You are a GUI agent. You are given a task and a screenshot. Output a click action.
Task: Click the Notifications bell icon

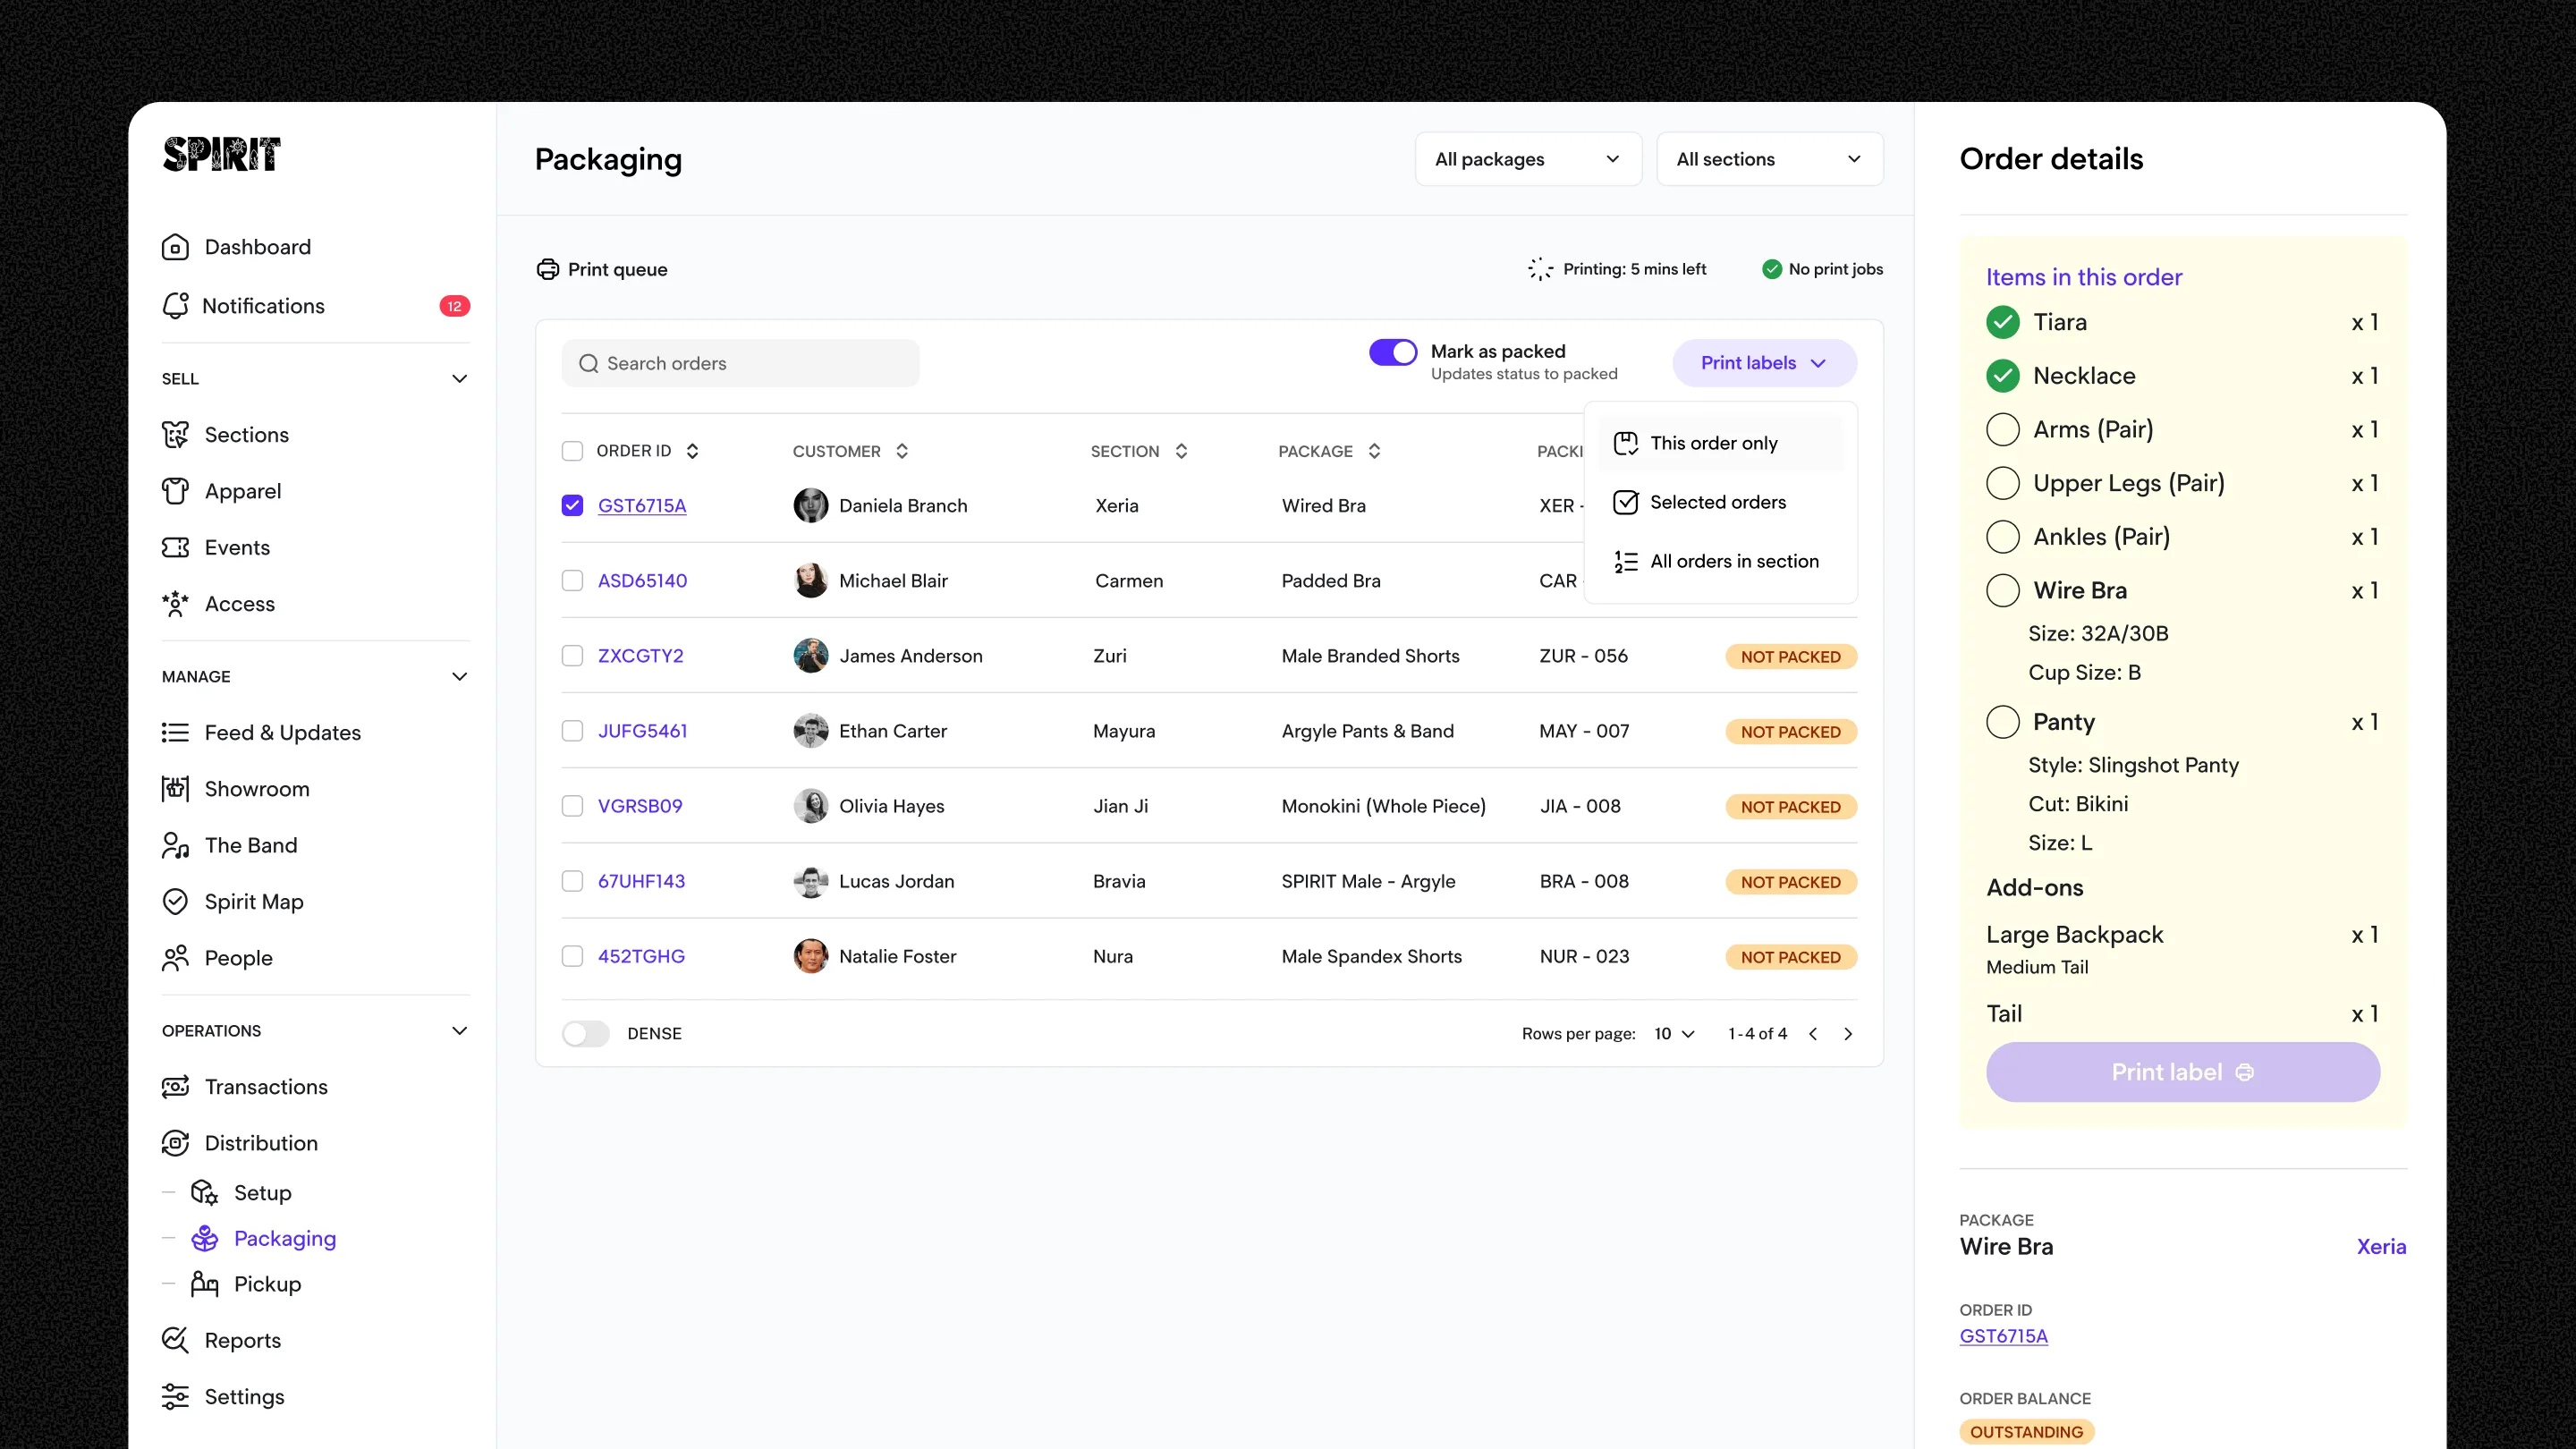175,306
